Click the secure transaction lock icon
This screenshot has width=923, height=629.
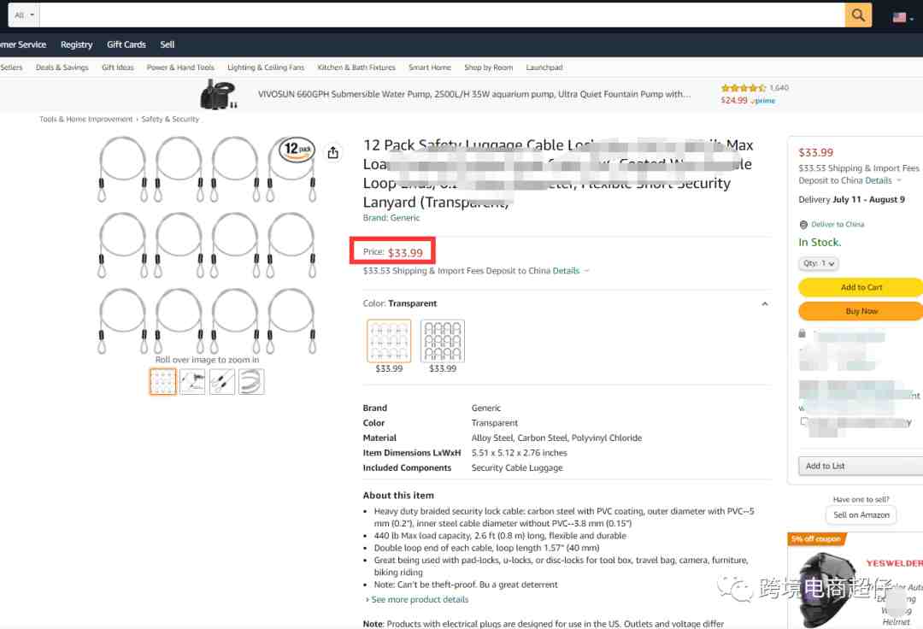click(x=802, y=333)
